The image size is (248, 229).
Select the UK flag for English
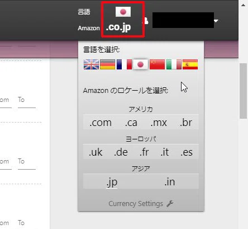91,64
